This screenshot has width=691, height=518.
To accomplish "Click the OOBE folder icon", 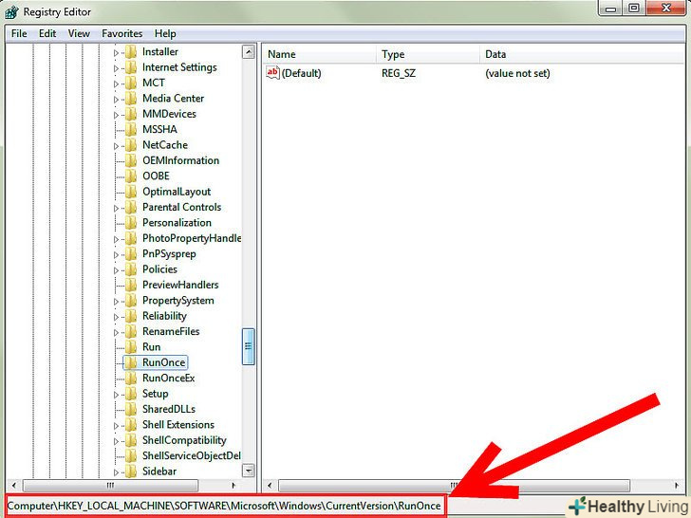I will click(x=131, y=176).
